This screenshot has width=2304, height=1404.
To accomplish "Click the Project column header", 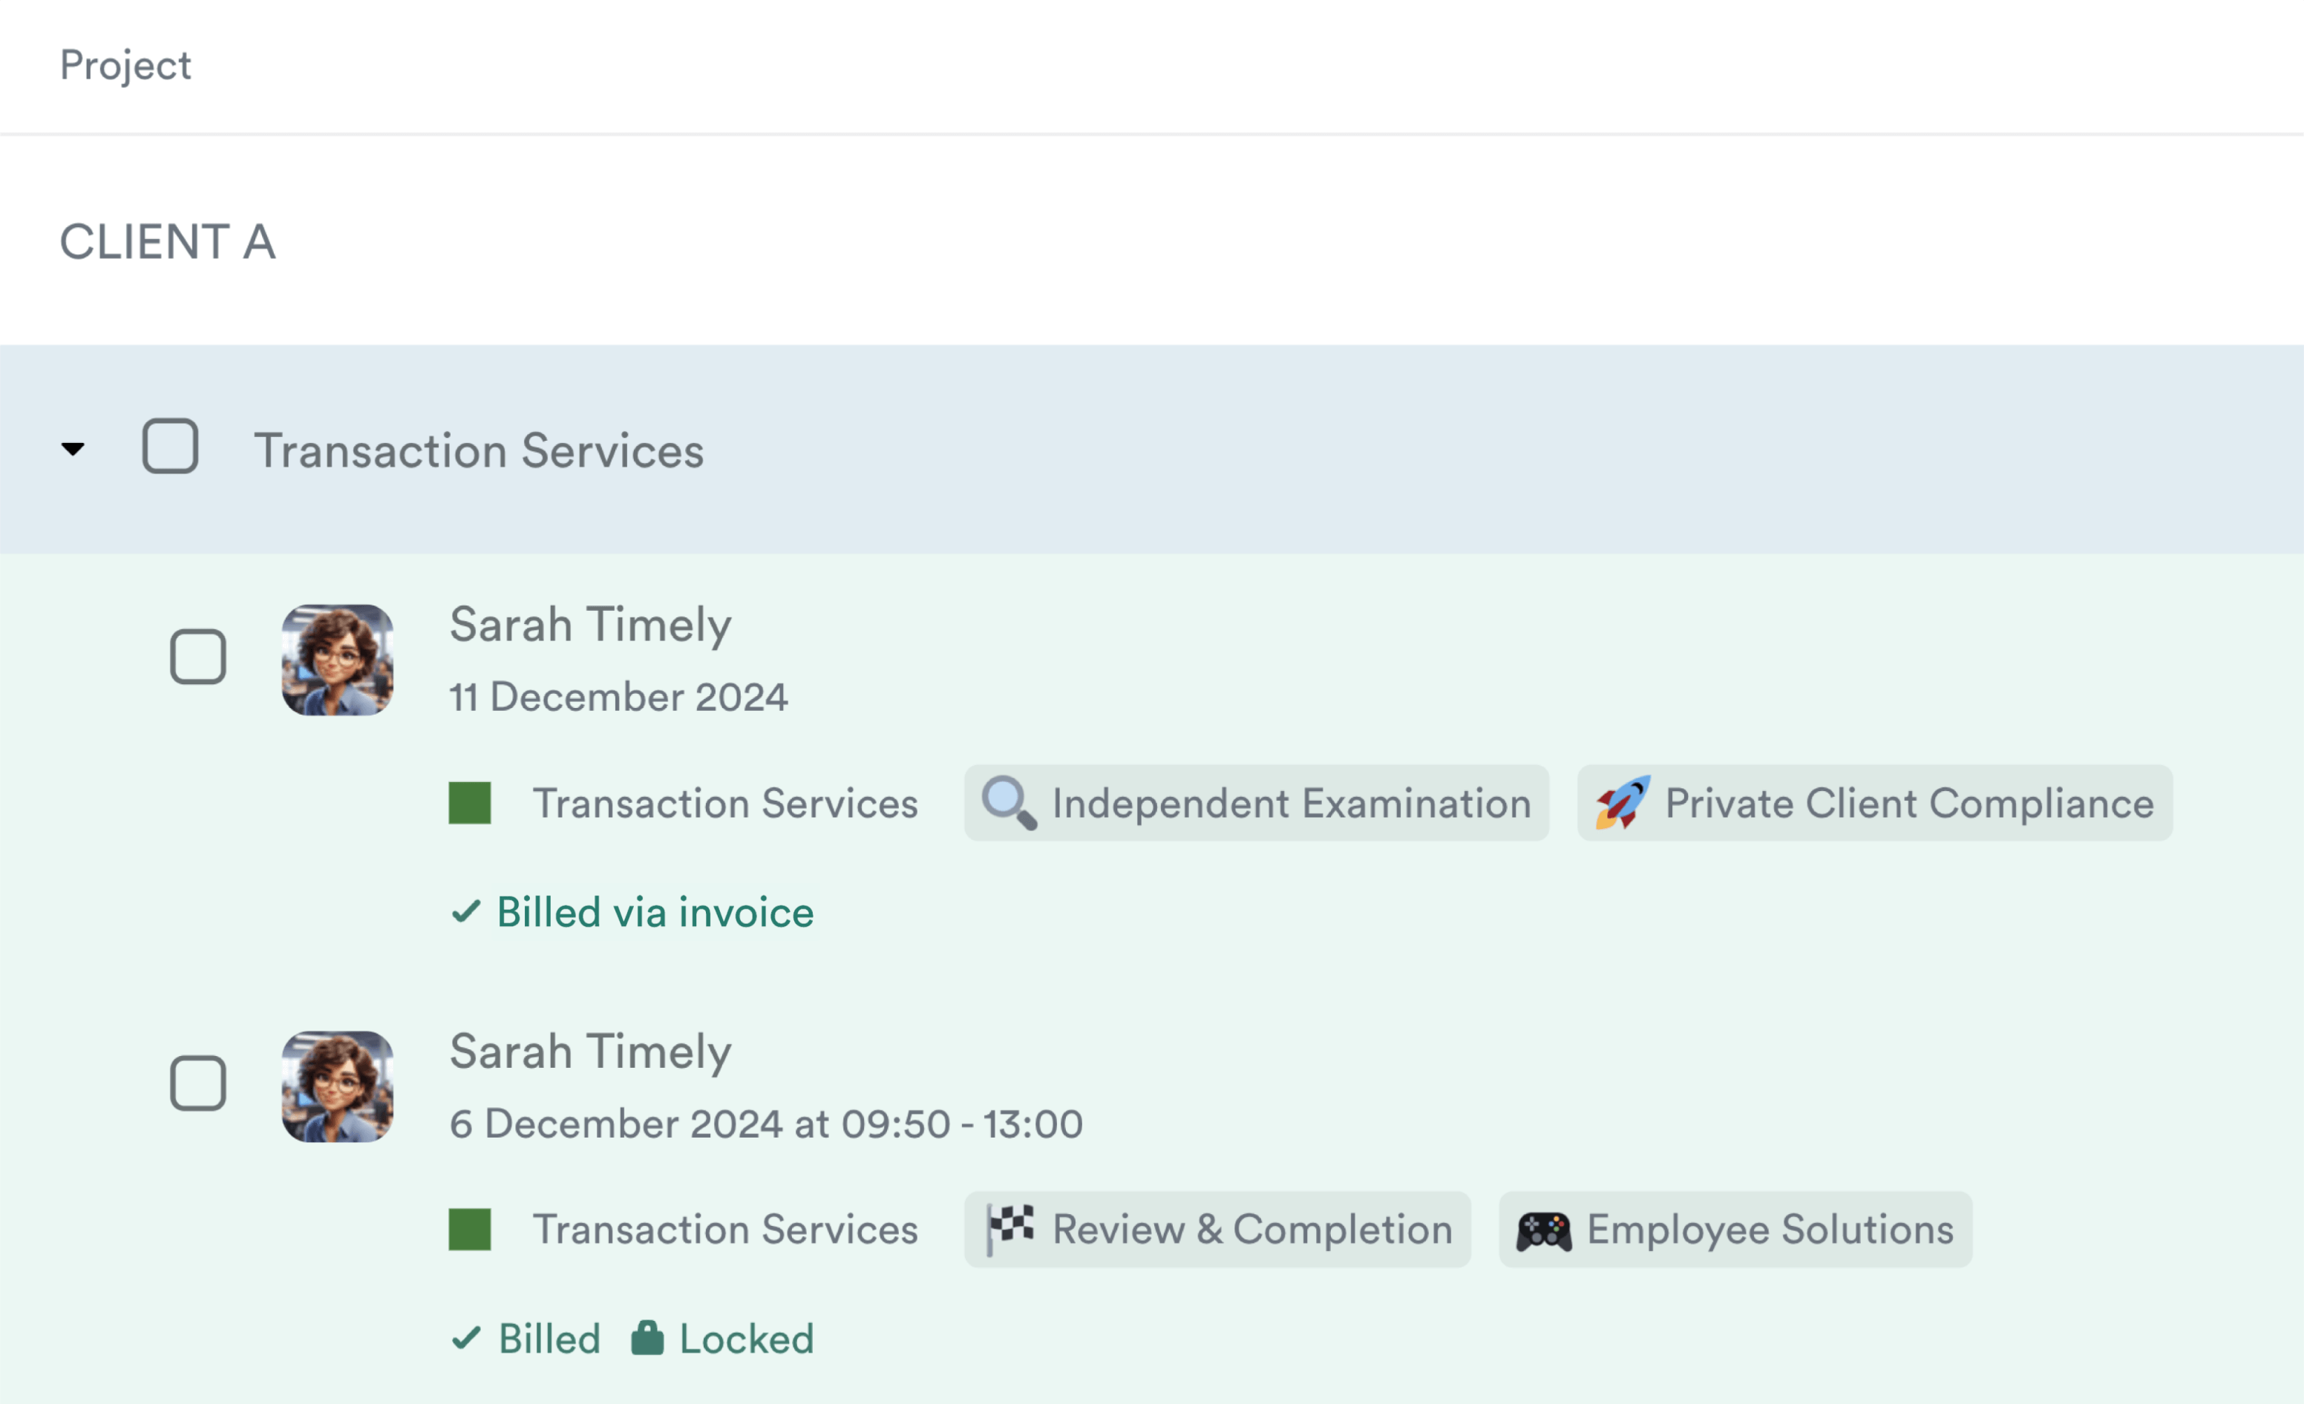I will [x=125, y=65].
